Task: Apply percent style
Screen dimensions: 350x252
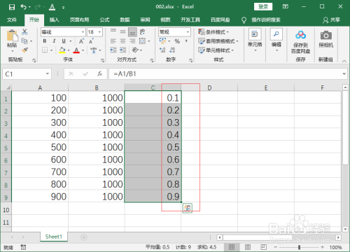Action: click(177, 41)
